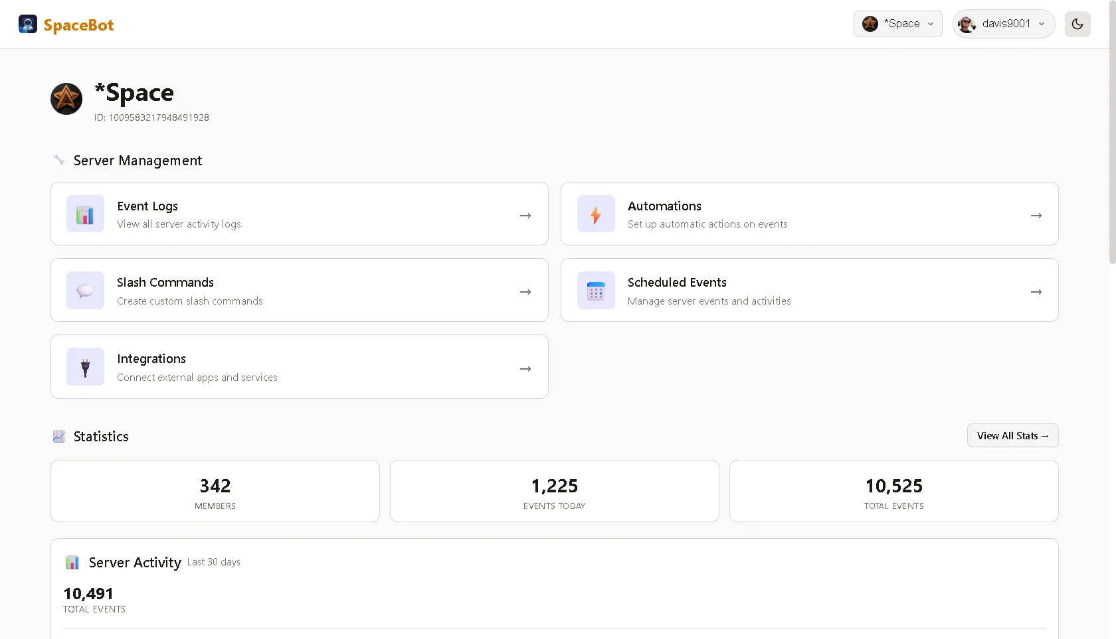Open the davis9001 account dropdown
Viewport: 1116px width, 639px height.
(1003, 23)
